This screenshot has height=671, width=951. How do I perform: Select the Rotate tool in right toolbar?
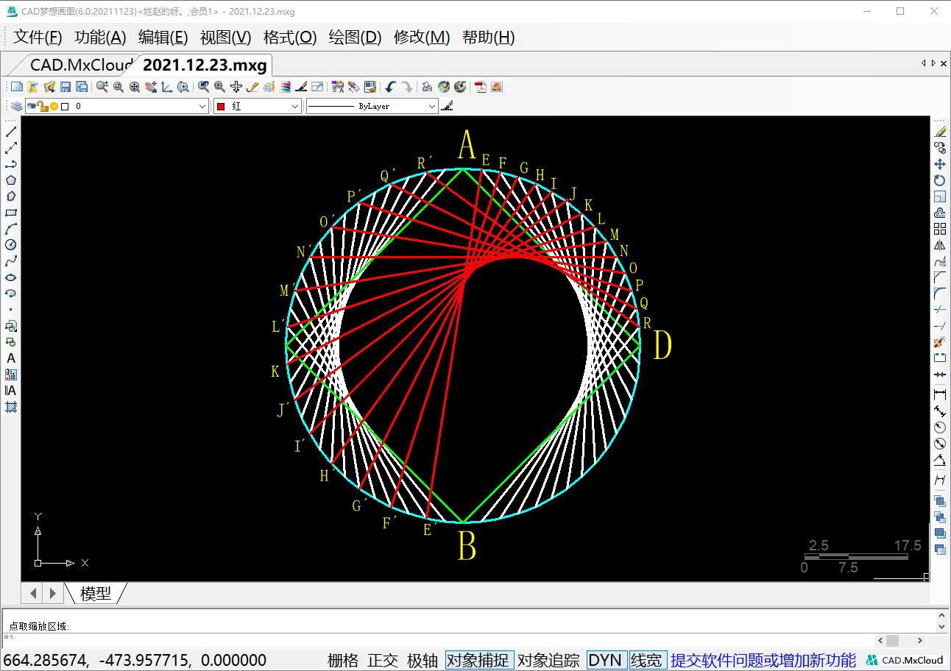coord(940,180)
